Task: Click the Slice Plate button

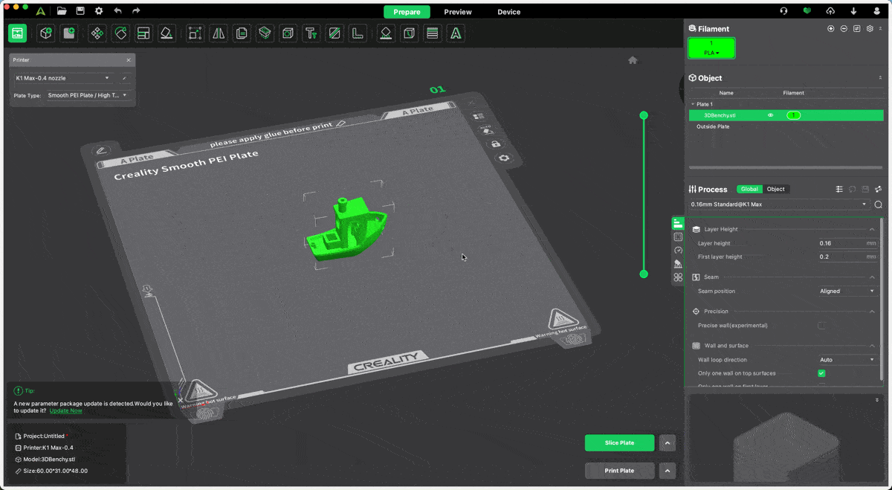Action: tap(619, 443)
